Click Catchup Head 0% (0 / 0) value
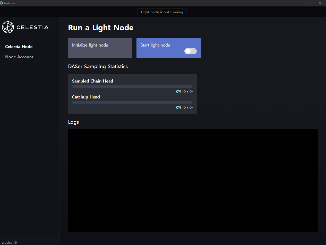326x245 pixels. [184, 107]
